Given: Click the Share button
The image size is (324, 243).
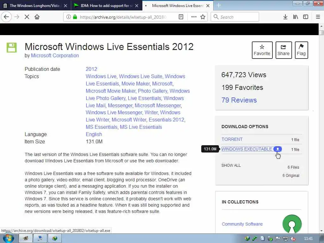Looking at the screenshot, I should pos(283,50).
